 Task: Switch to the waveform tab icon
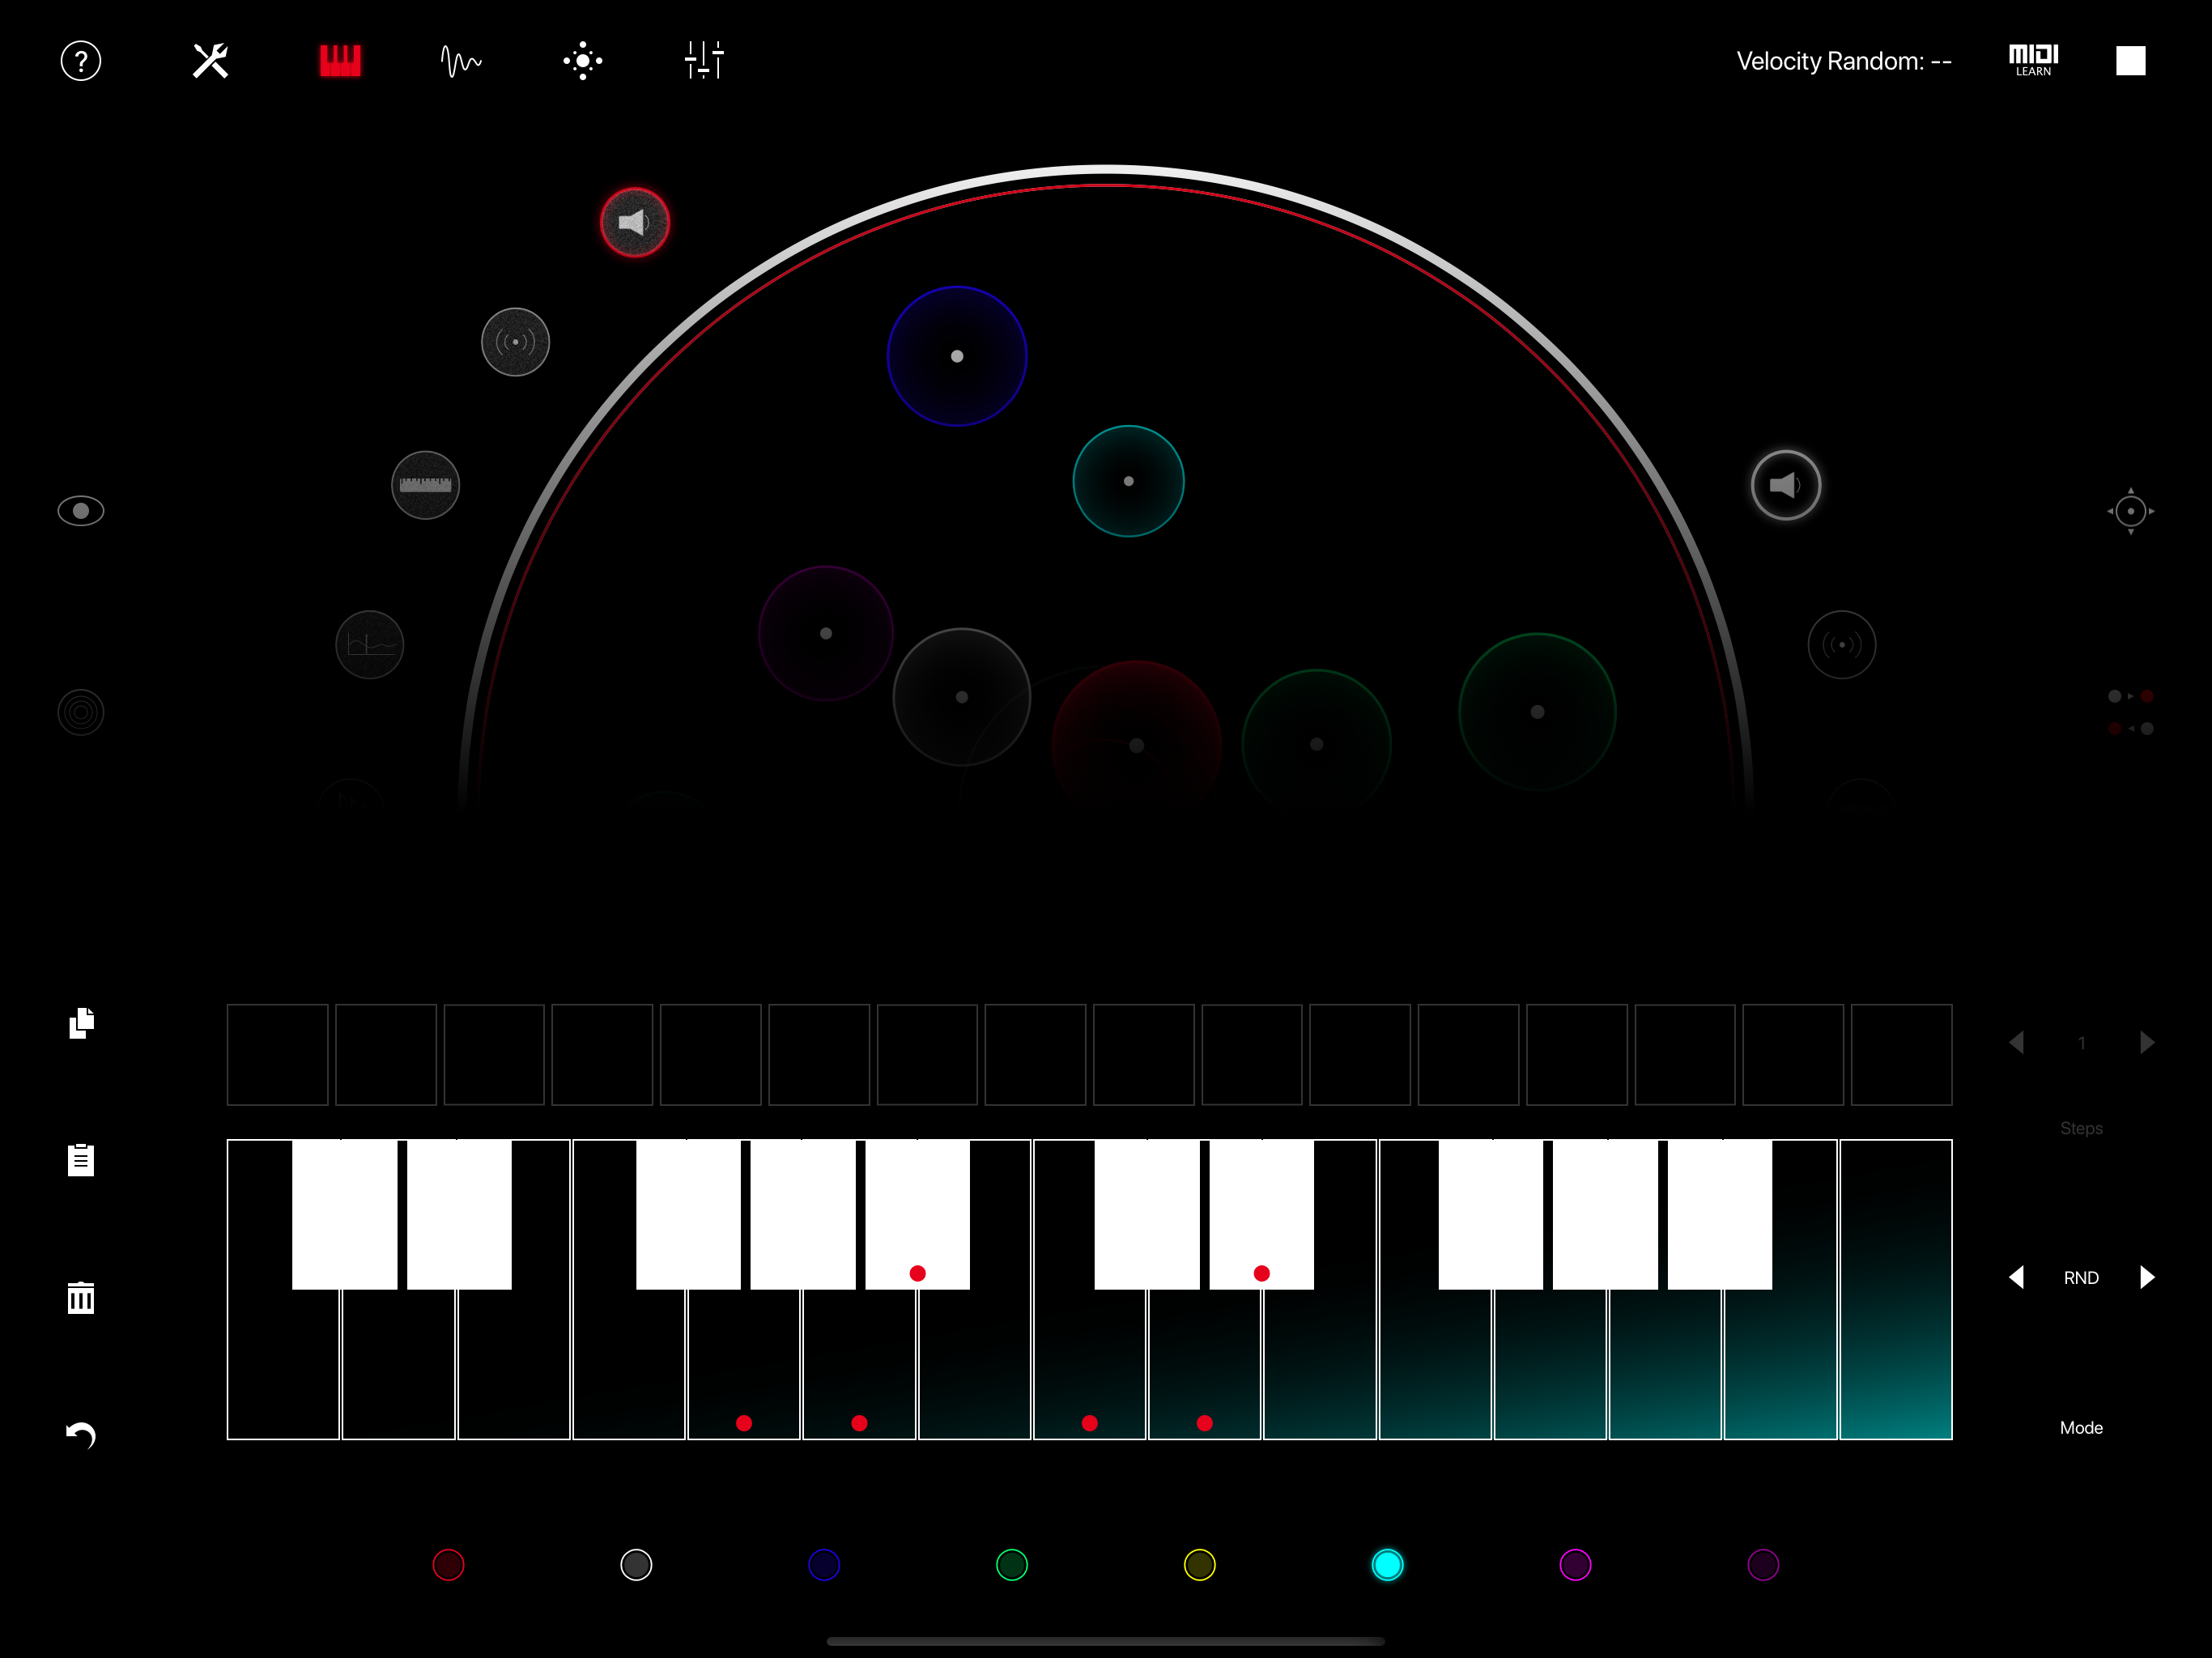(461, 61)
